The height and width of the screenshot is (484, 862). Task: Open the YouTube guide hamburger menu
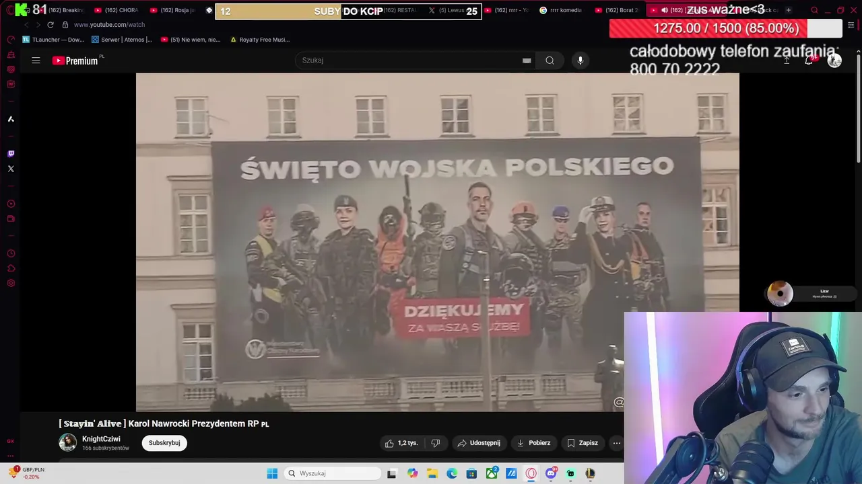[x=36, y=61]
